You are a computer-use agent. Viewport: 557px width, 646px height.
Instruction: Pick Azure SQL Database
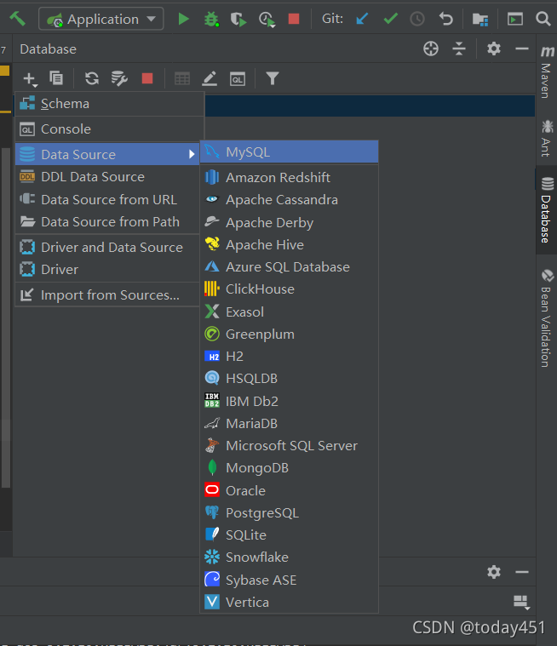[289, 267]
